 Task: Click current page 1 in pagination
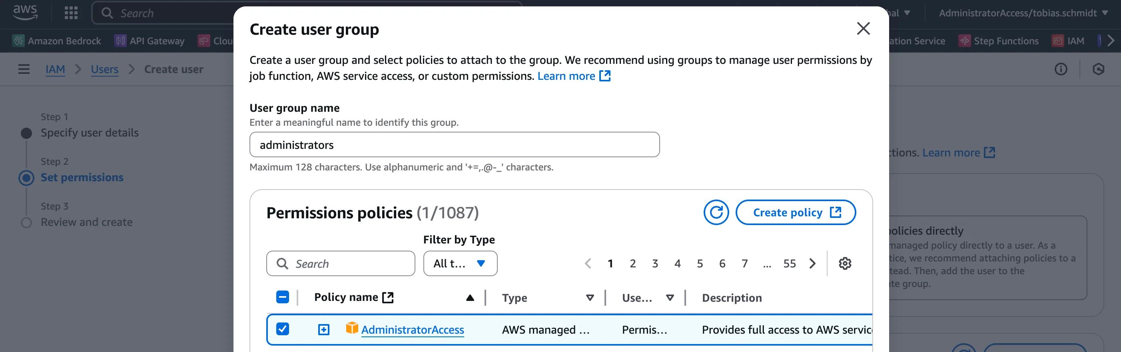tap(610, 263)
